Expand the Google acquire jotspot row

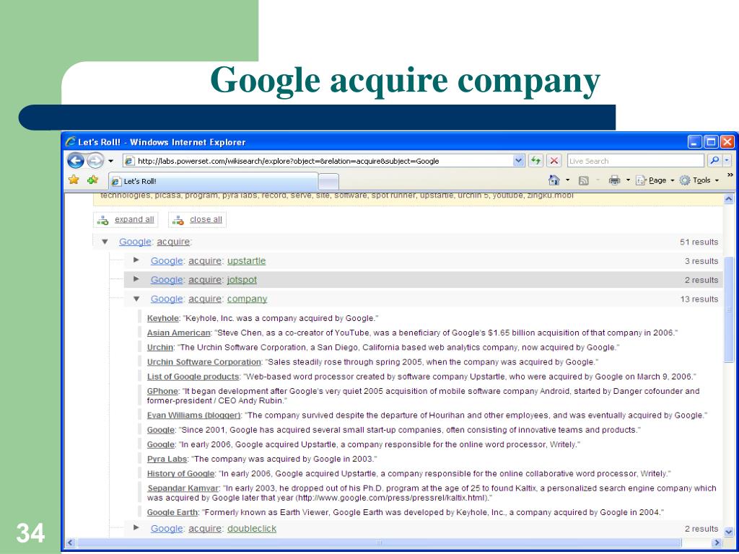(136, 279)
